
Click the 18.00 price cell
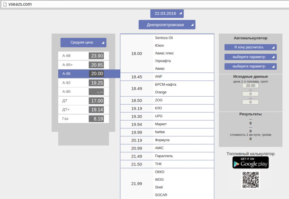point(137,53)
